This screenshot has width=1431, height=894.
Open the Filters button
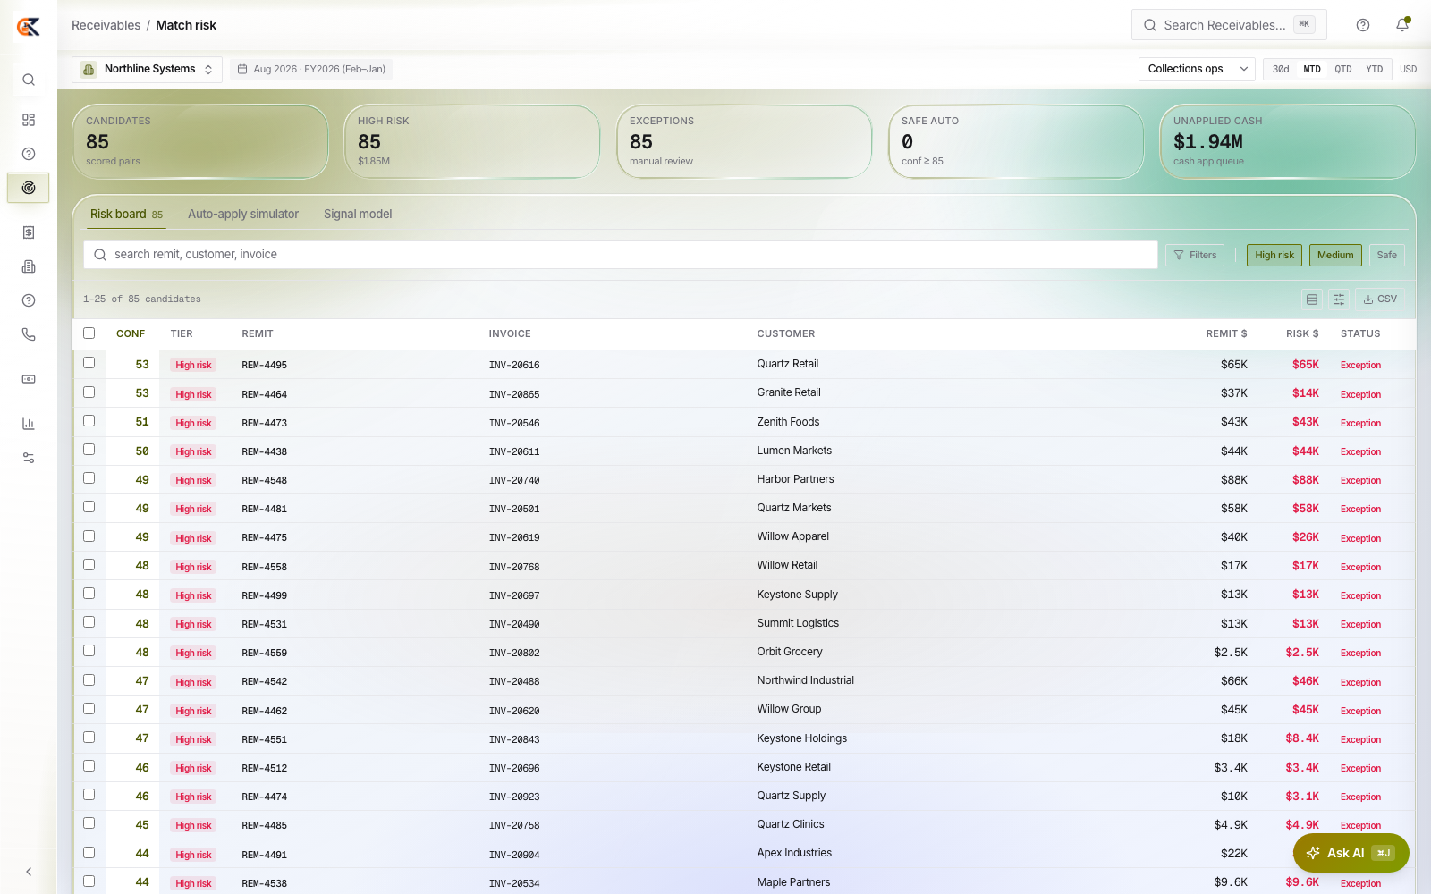pos(1195,255)
